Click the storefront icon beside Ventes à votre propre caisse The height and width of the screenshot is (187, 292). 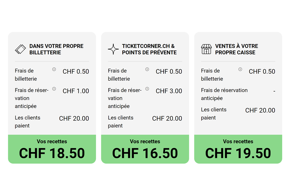(206, 49)
